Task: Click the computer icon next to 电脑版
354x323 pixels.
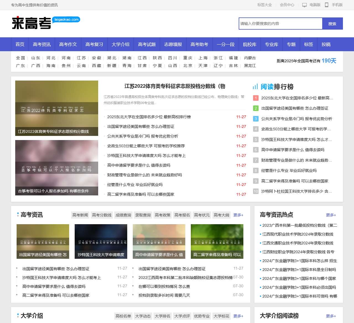Action: click(304, 5)
